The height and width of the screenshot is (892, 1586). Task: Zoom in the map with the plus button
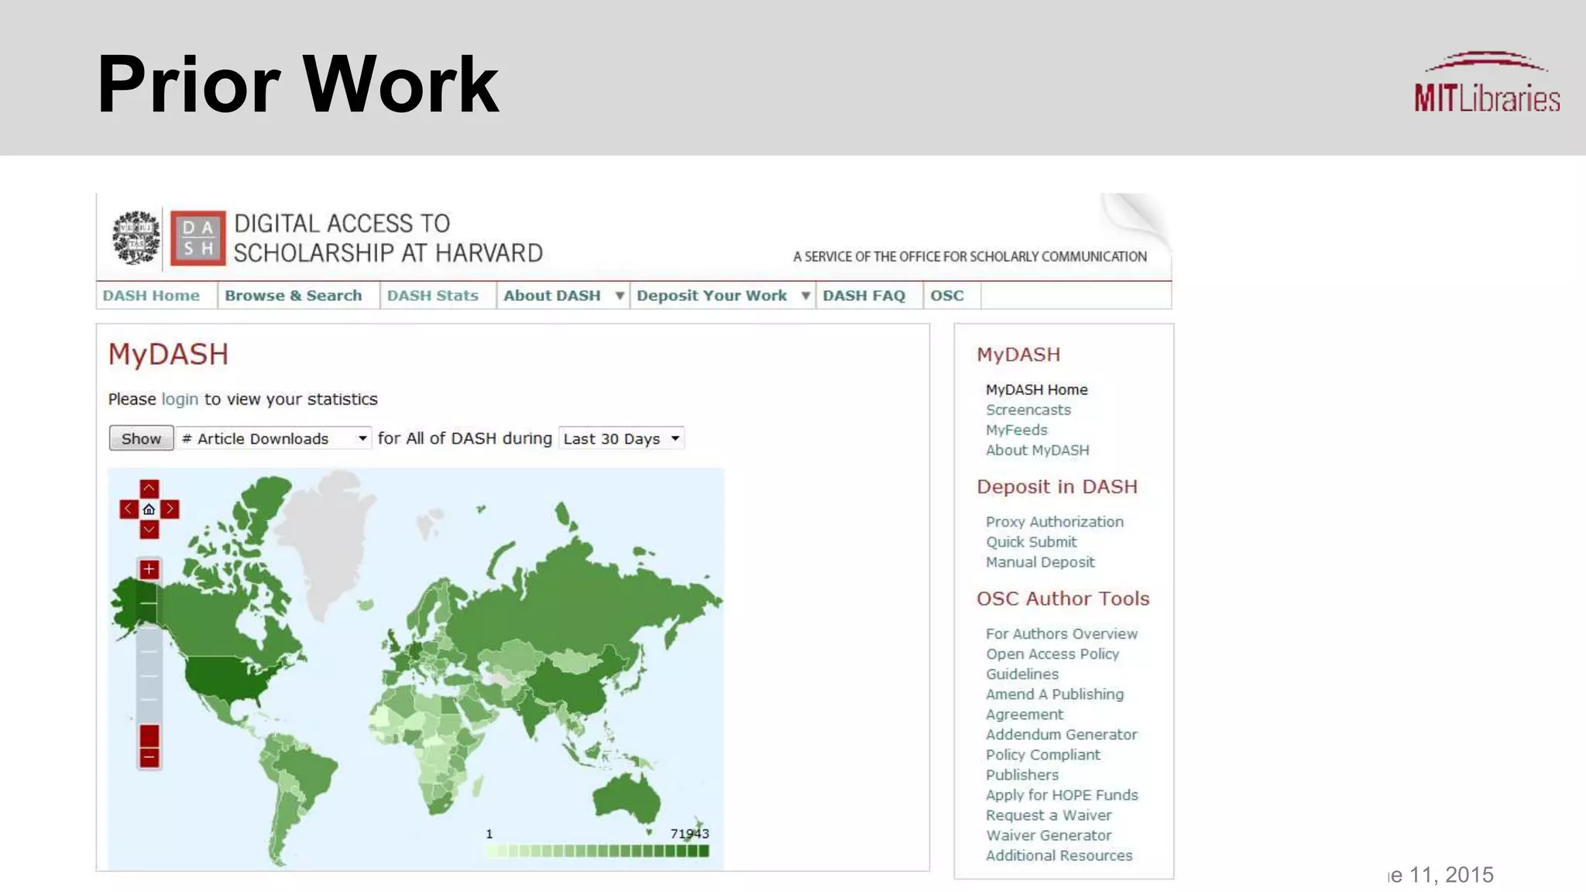point(149,569)
